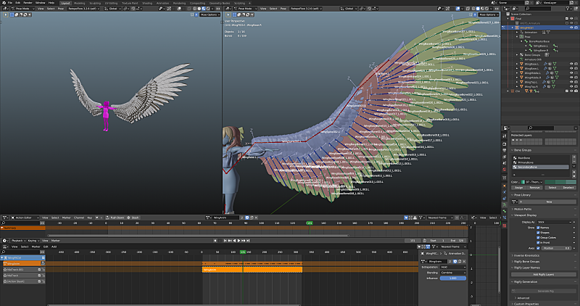The height and width of the screenshot is (306, 580).
Task: Open the Pose menu in left viewport
Action: tap(61, 8)
